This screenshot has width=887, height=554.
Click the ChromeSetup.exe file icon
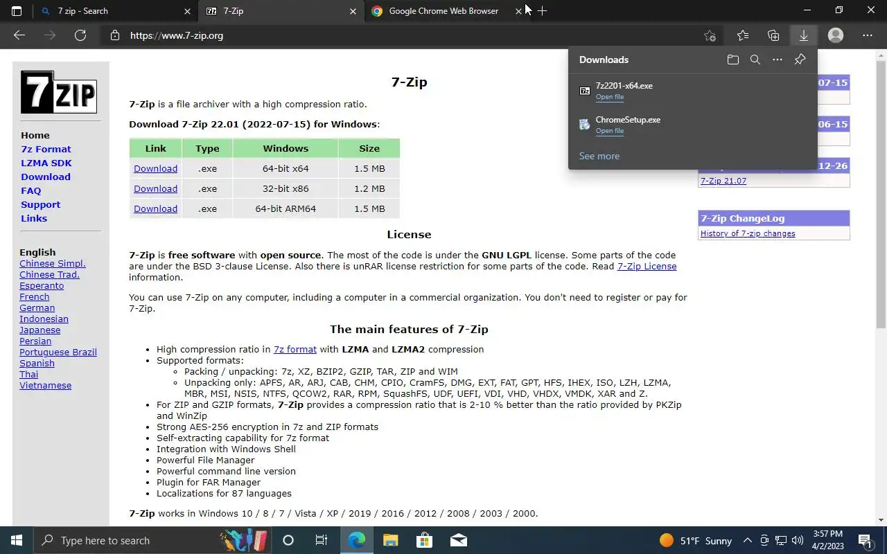585,125
